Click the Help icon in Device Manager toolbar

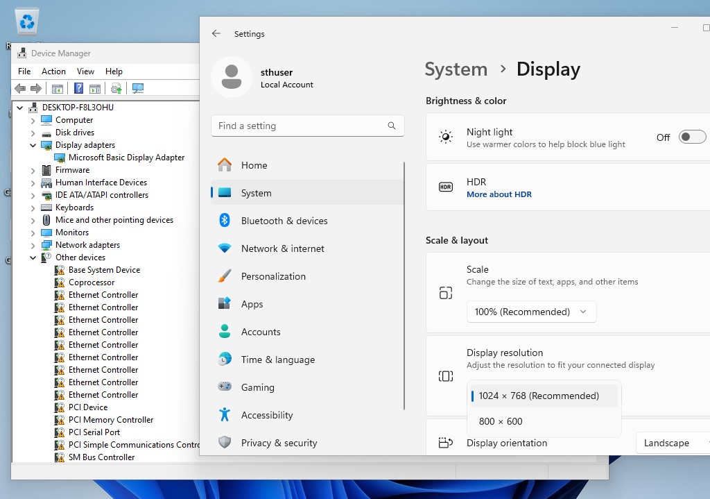coord(79,88)
